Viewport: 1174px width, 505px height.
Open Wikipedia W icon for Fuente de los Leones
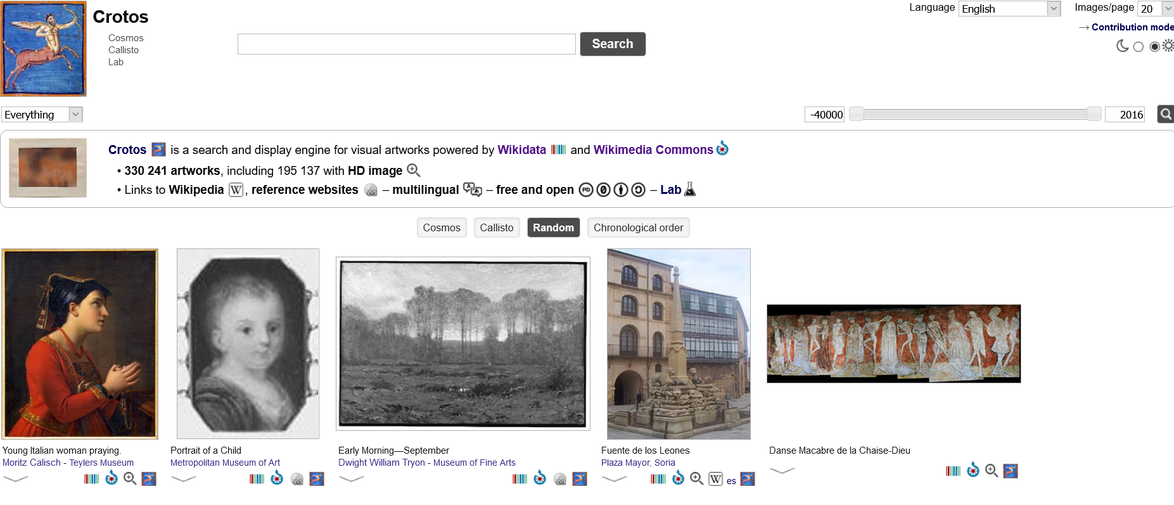pos(716,479)
